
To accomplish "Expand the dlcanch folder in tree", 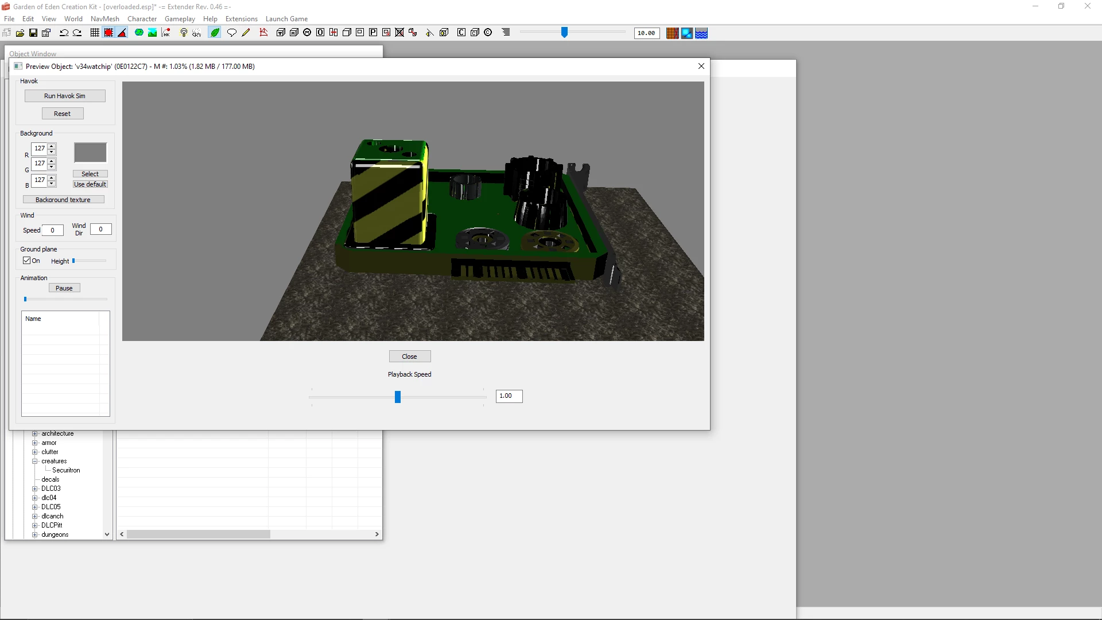I will (35, 517).
